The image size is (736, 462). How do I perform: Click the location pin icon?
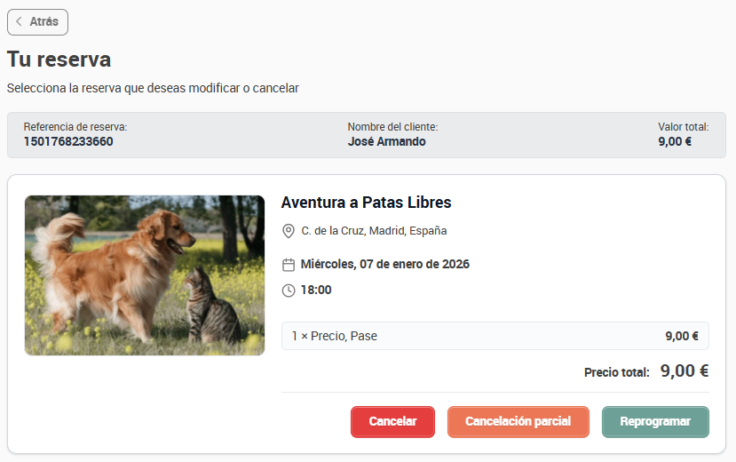click(289, 231)
